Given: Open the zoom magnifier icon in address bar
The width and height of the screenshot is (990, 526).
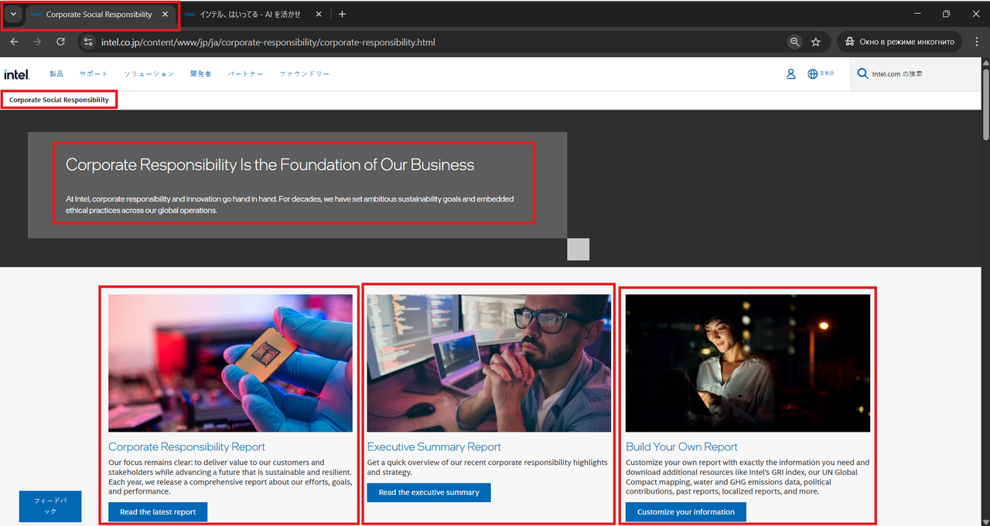Looking at the screenshot, I should 794,42.
